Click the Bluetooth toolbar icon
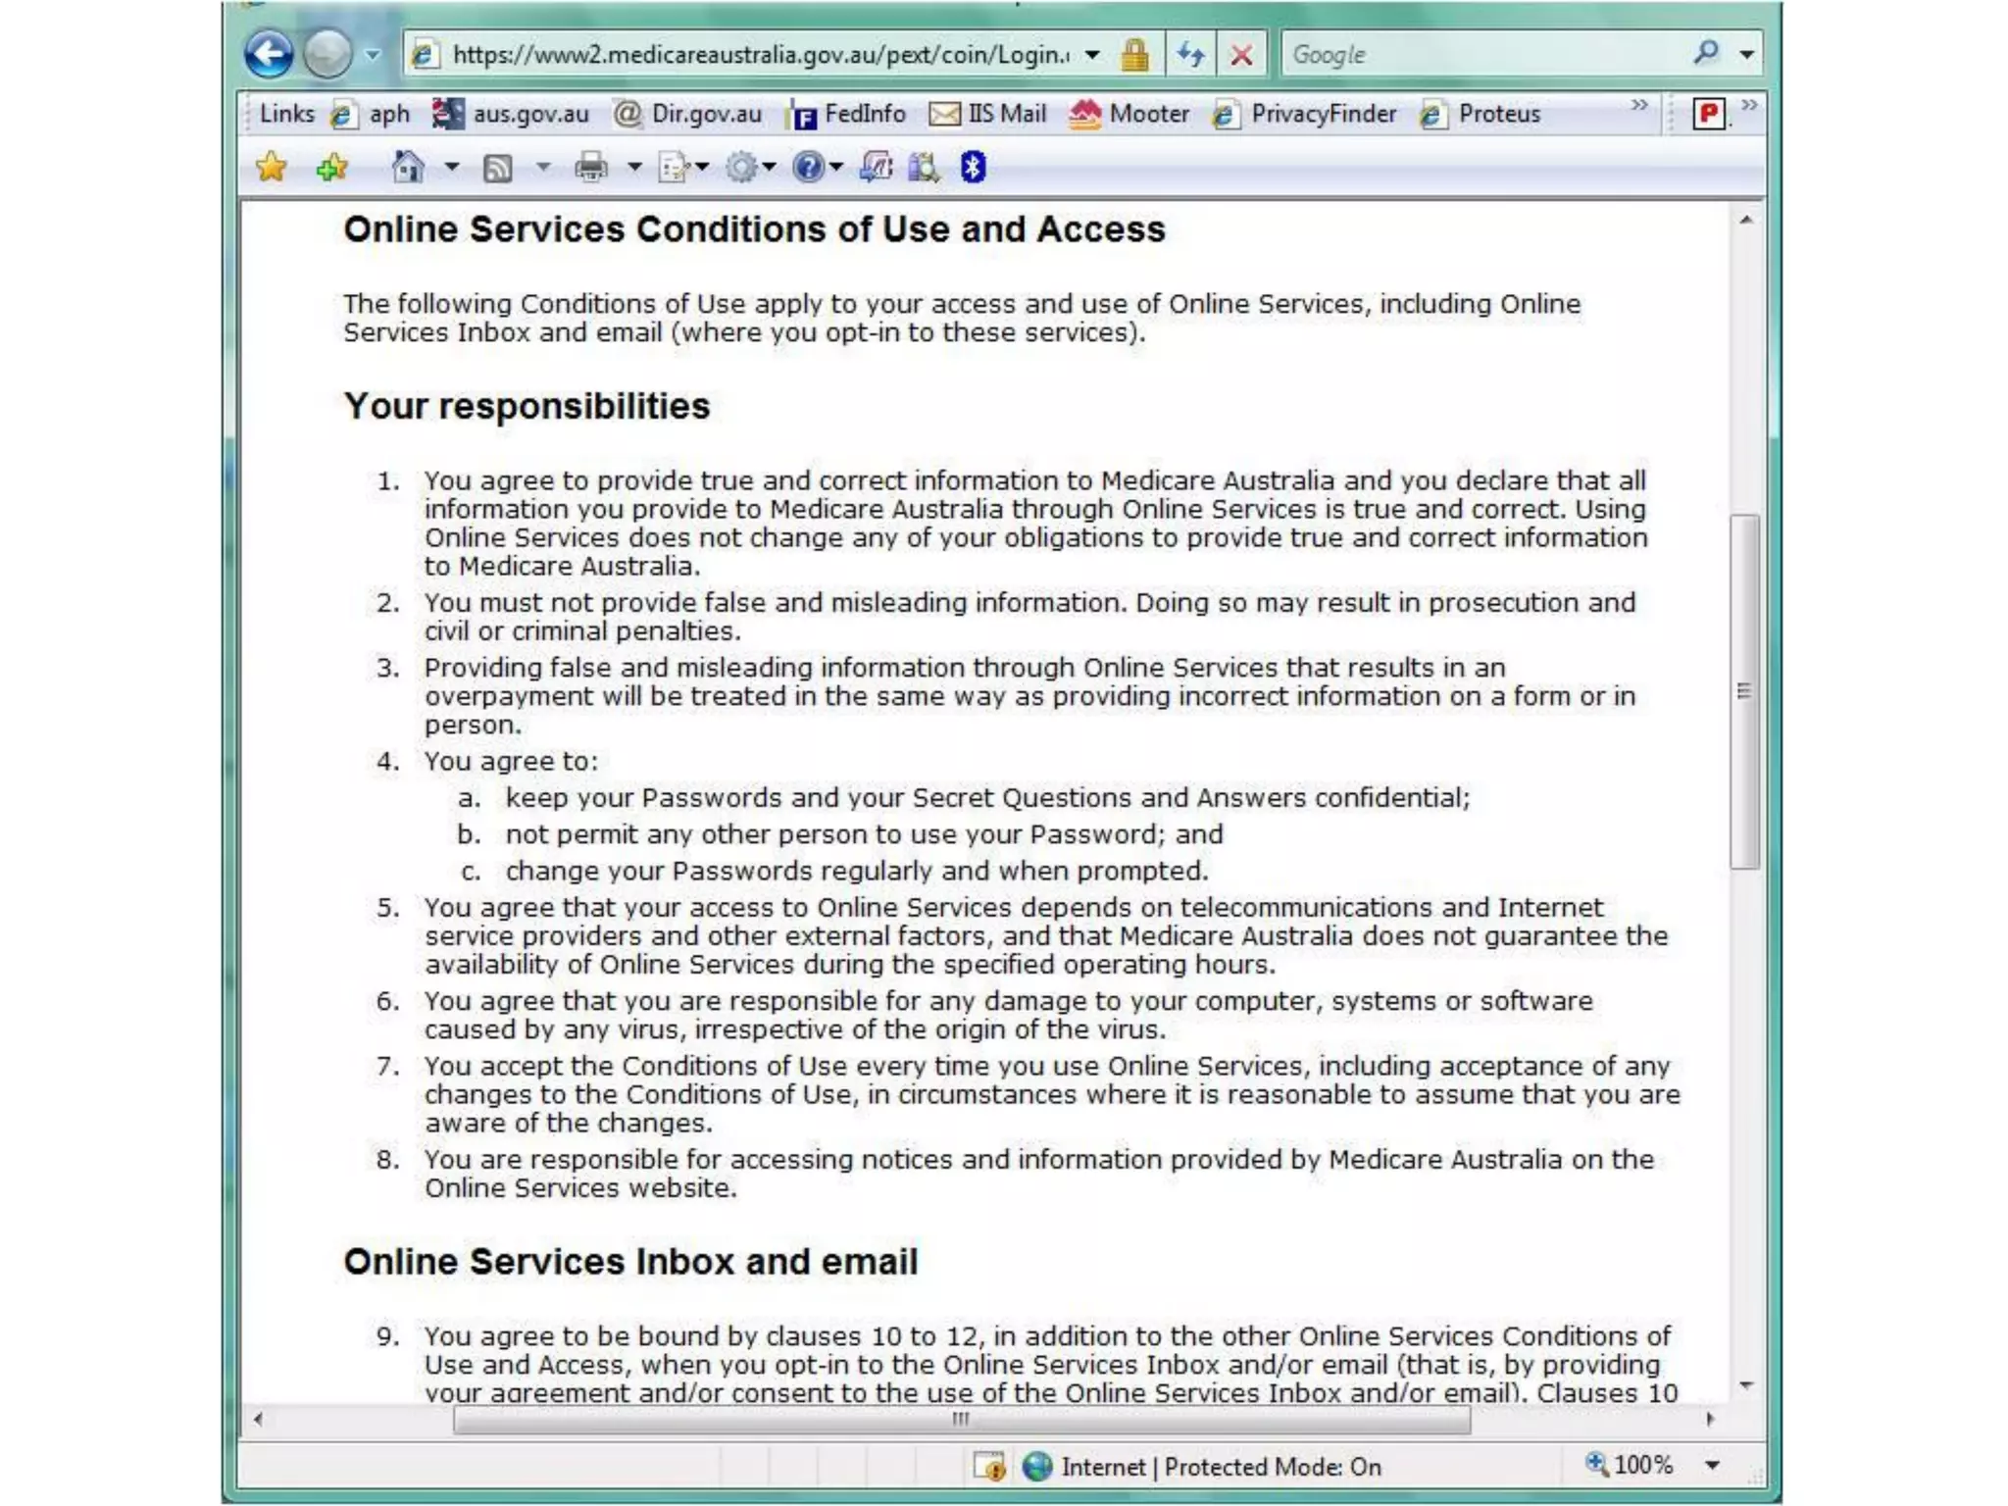 point(972,168)
